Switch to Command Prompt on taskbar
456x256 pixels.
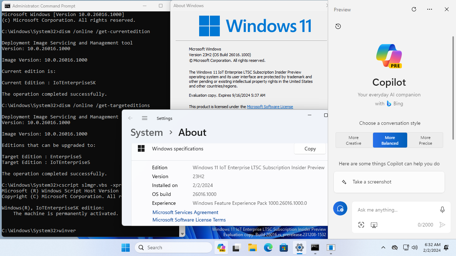315,247
